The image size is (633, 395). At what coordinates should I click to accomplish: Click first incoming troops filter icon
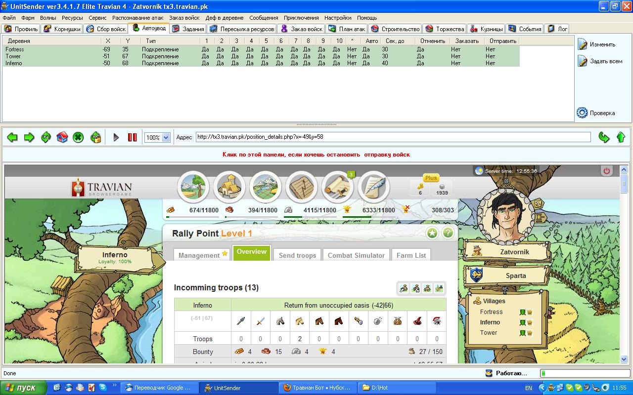404,288
